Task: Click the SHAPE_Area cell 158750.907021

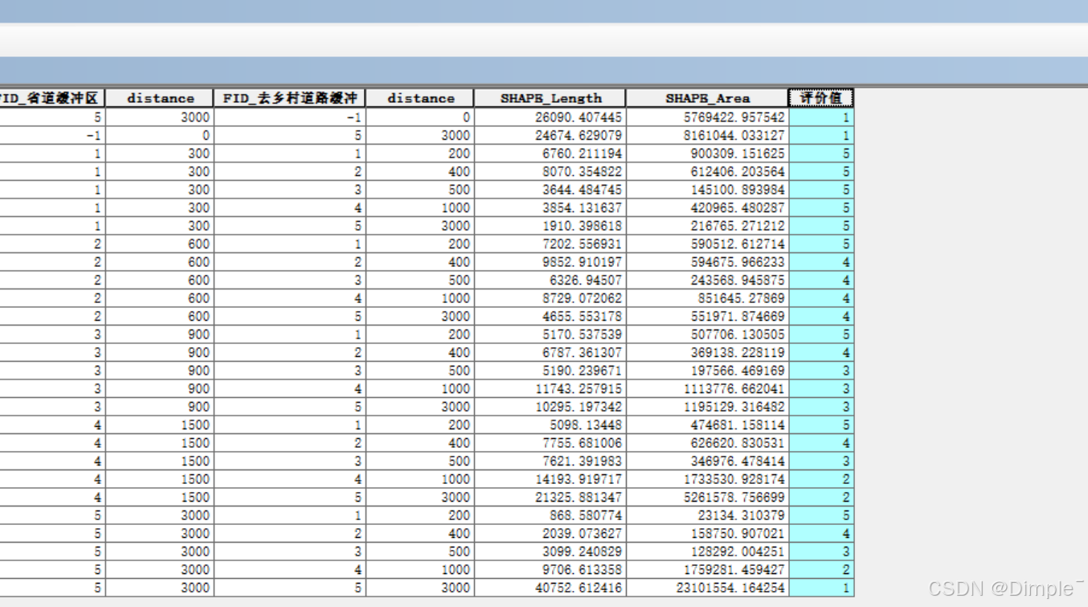Action: click(x=707, y=533)
